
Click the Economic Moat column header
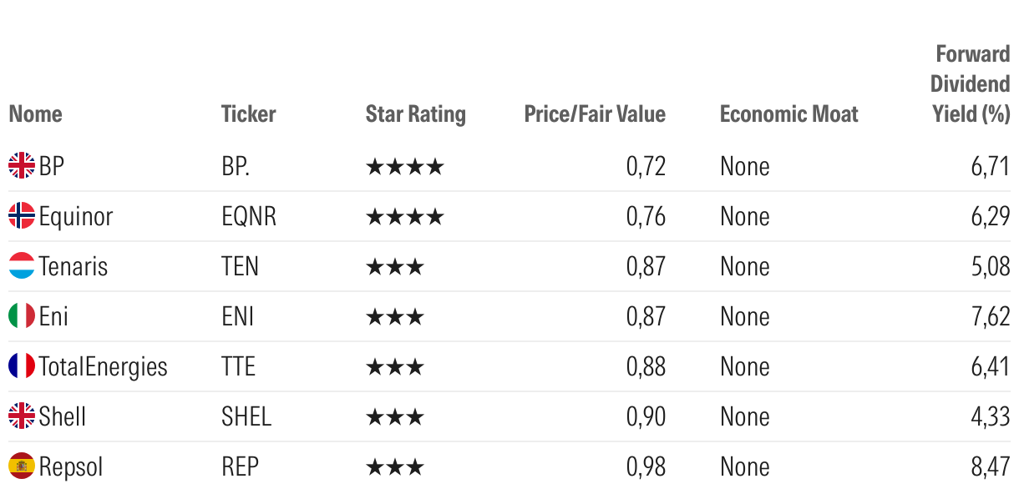(788, 114)
